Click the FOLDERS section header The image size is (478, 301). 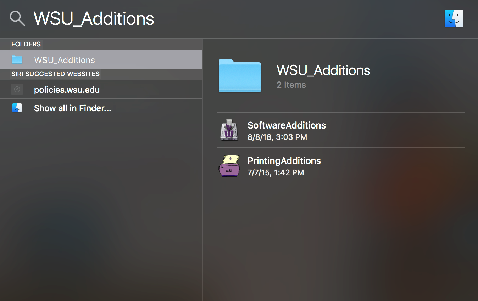pyautogui.click(x=26, y=44)
